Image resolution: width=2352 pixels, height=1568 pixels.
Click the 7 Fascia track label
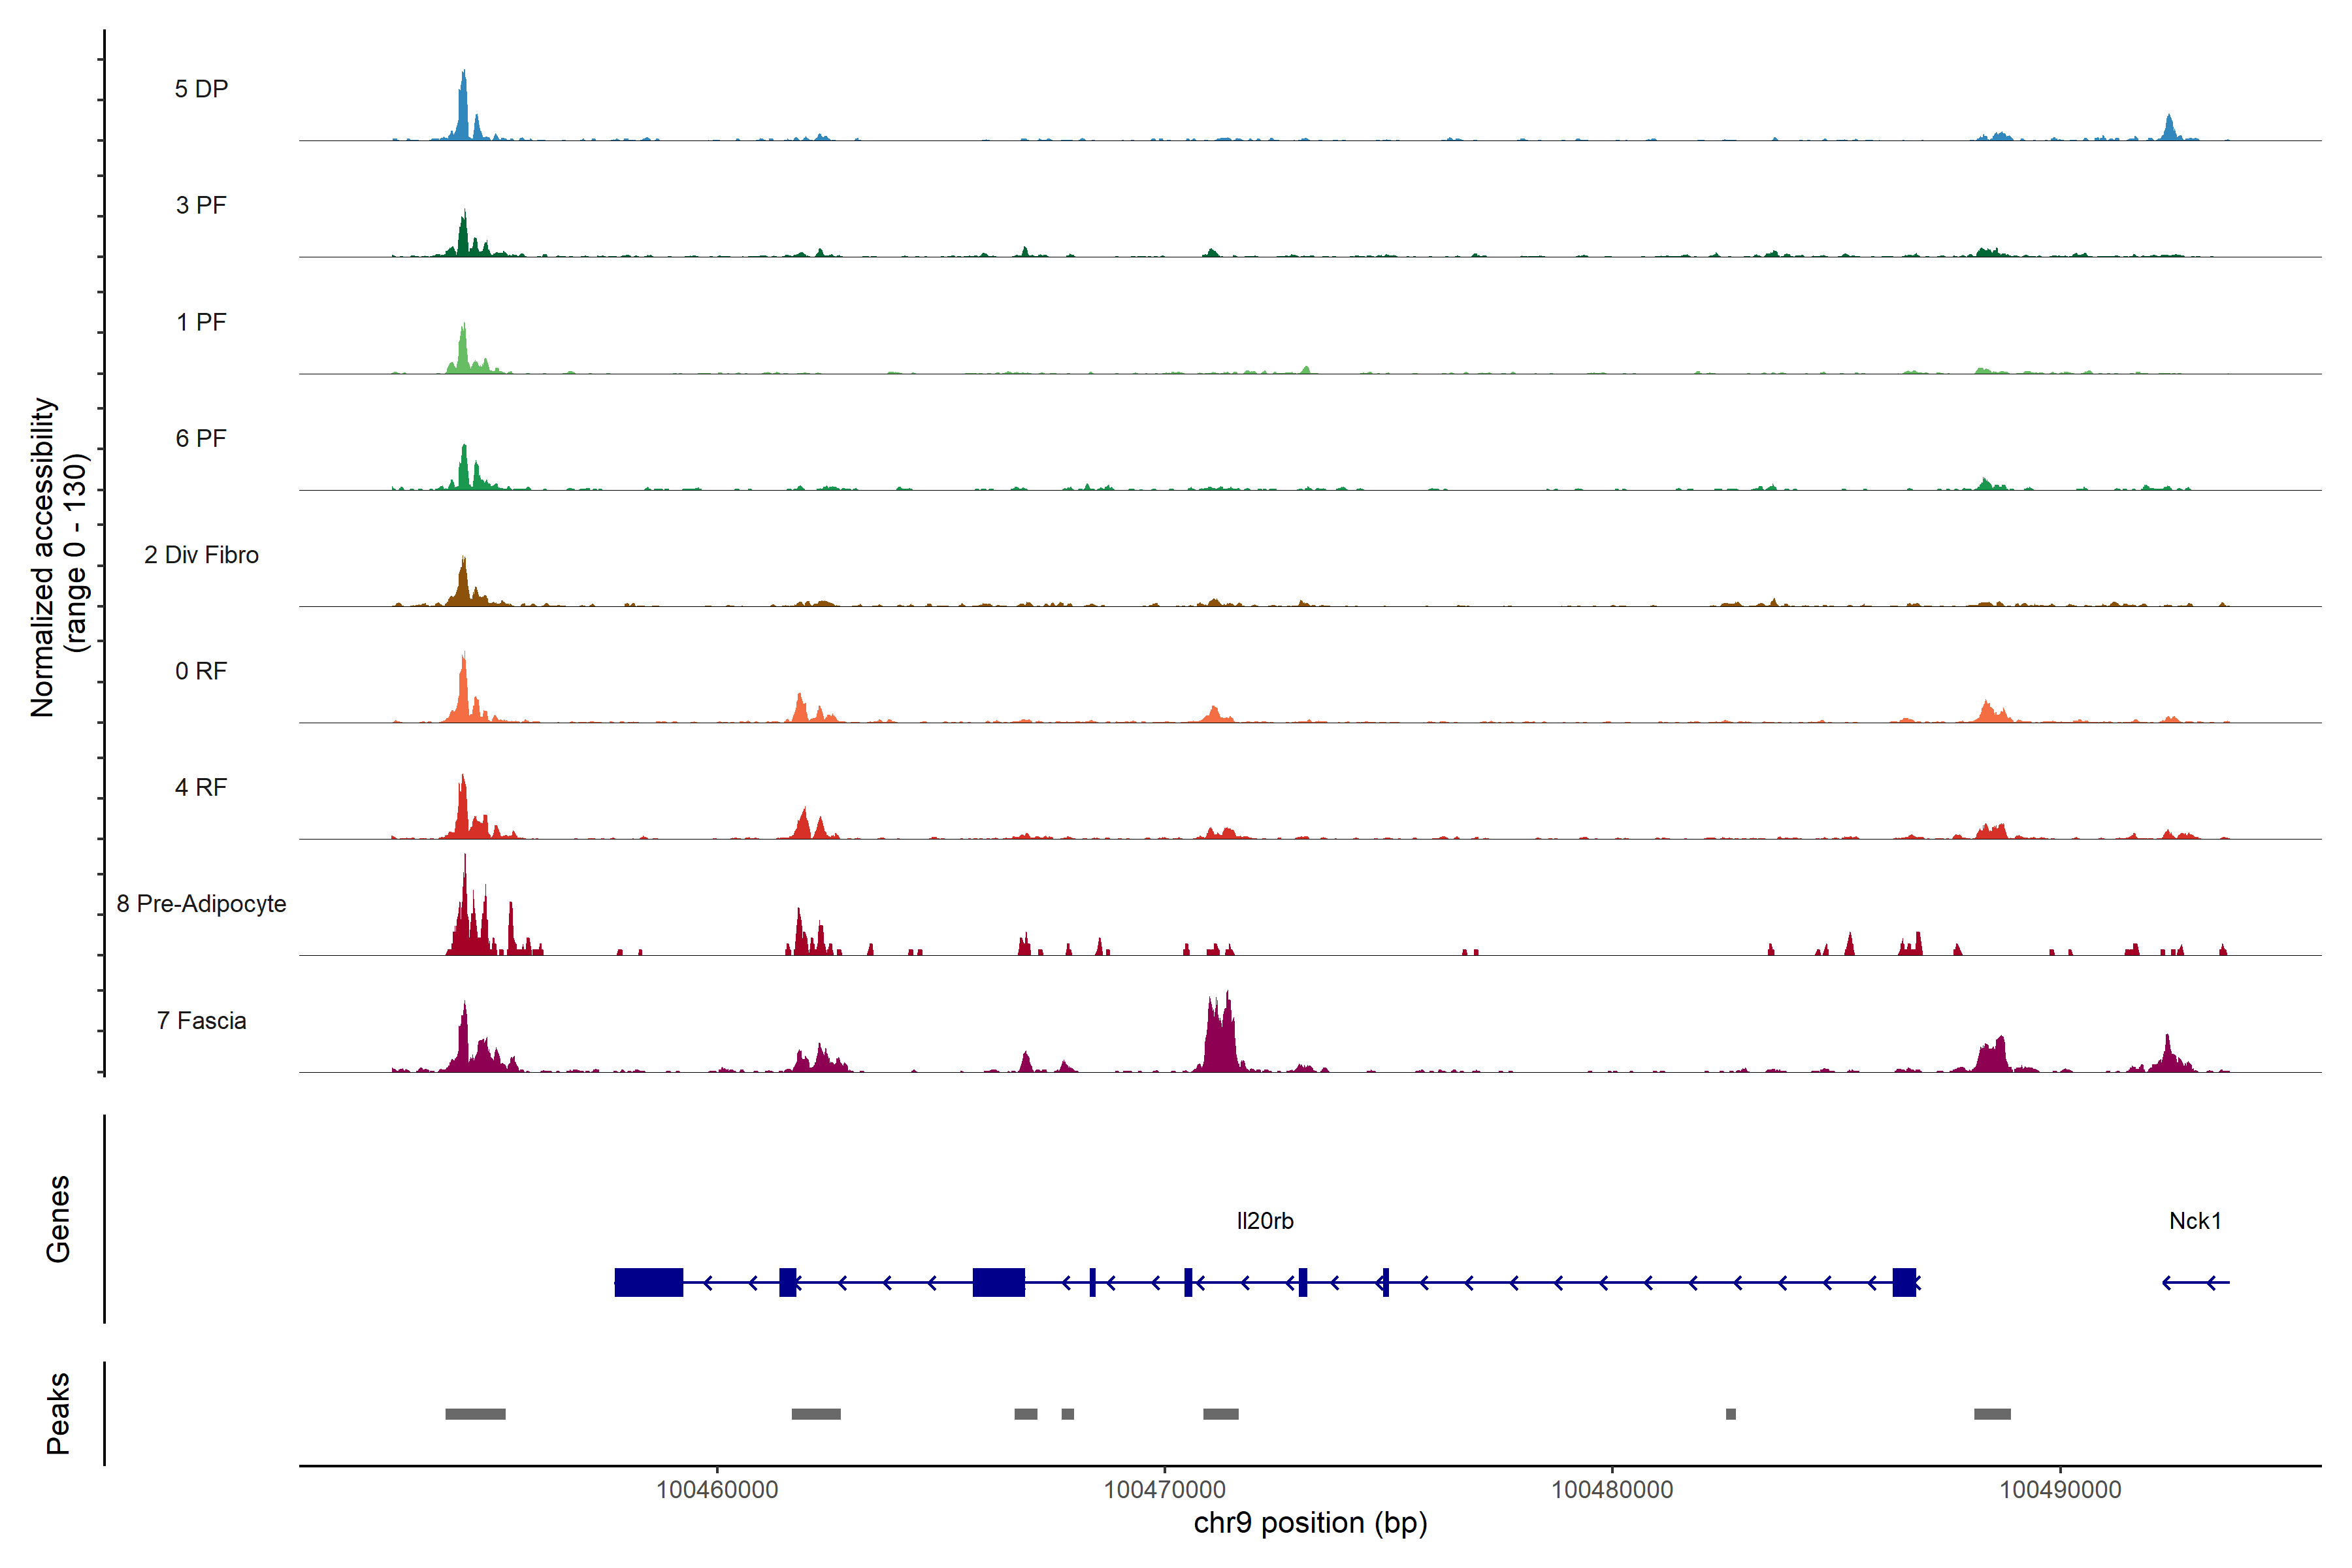(x=201, y=1021)
